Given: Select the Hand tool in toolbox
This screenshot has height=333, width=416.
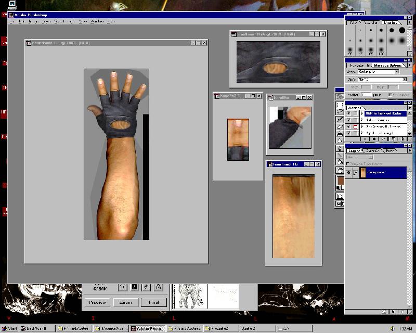Looking at the screenshot, I should pyautogui.click(x=340, y=170).
